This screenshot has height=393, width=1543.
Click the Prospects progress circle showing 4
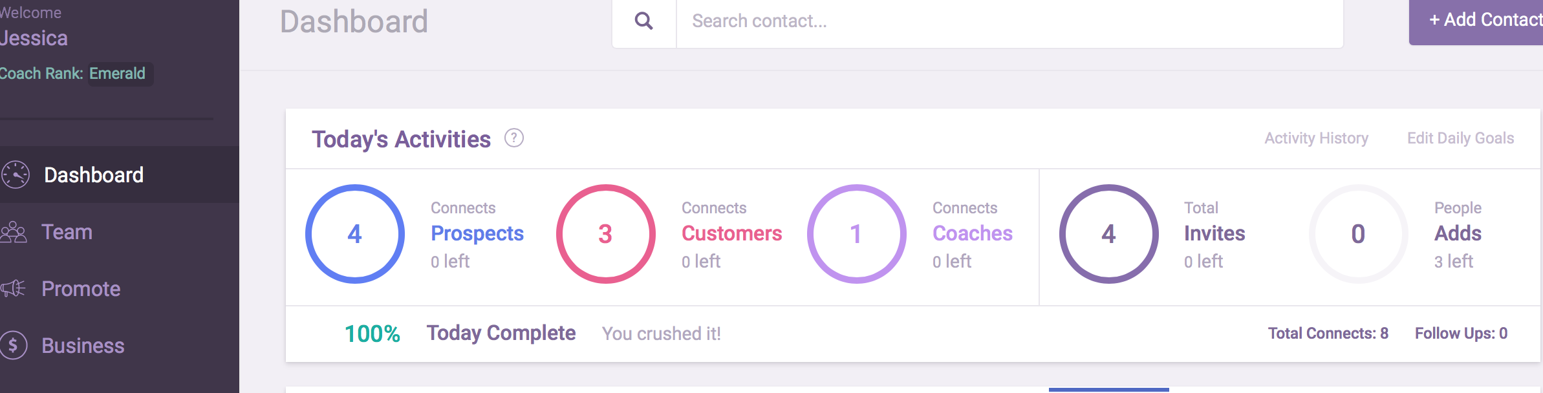pos(355,234)
